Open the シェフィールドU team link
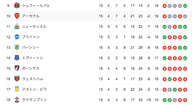The image size is (192, 105). tap(36, 6)
